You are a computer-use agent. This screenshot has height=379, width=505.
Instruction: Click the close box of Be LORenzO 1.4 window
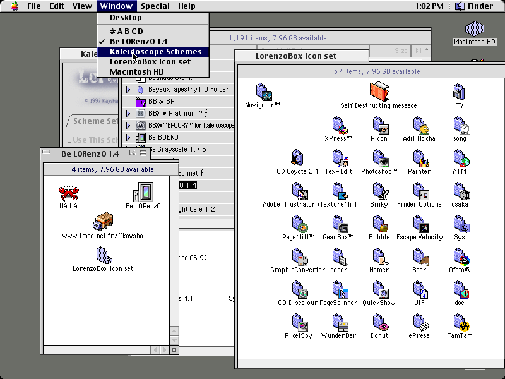[x=46, y=152]
